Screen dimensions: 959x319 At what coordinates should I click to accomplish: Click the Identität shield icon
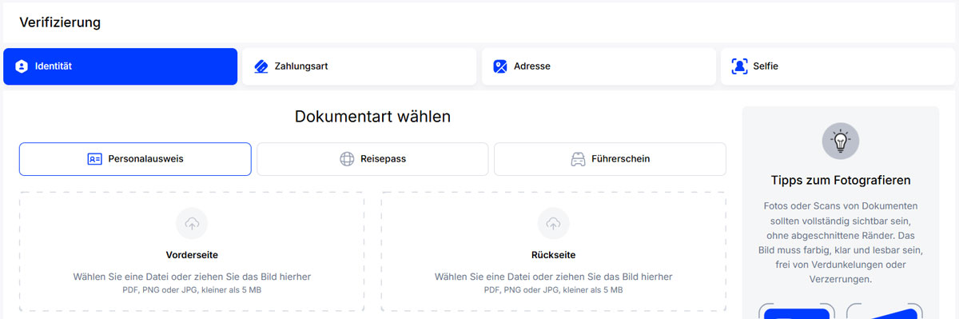(22, 66)
